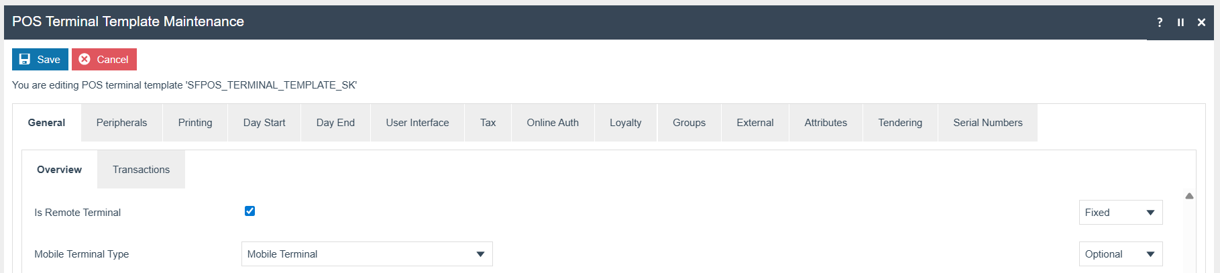Screen dimensions: 1220x273
Task: Open the Mobile Terminal Type dropdown
Action: 366,254
